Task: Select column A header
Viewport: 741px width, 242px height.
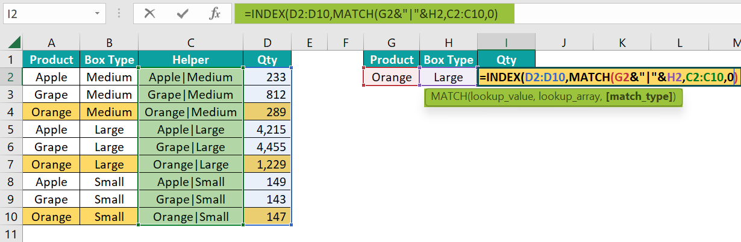Action: [x=51, y=42]
